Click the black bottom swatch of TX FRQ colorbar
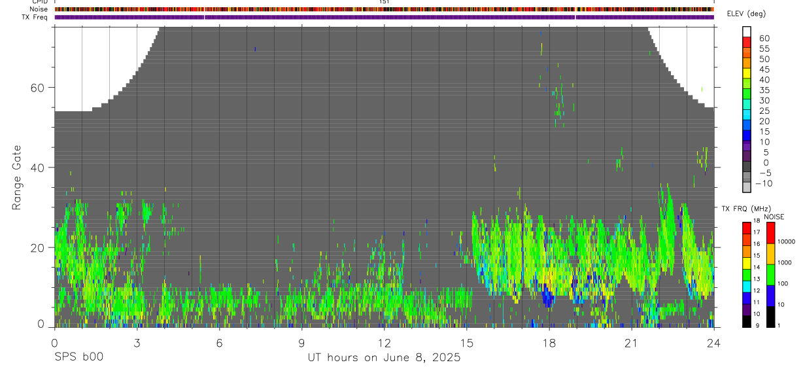Image resolution: width=803 pixels, height=371 pixels. tap(746, 321)
